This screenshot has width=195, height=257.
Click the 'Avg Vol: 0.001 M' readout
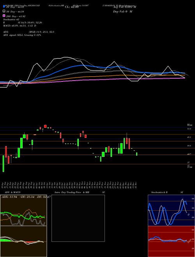(x=124, y=7)
